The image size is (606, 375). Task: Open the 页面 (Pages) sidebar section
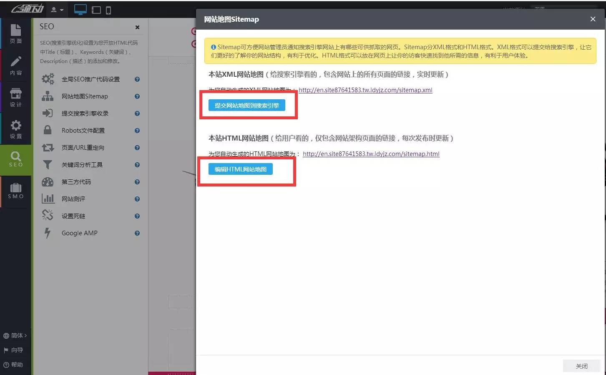16,34
